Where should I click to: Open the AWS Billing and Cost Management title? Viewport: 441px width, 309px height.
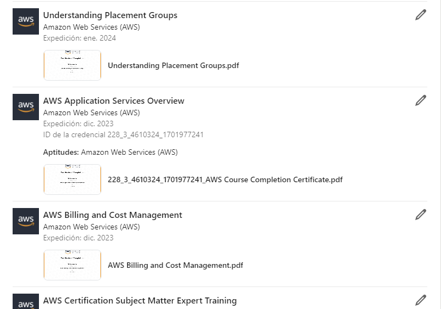(112, 215)
